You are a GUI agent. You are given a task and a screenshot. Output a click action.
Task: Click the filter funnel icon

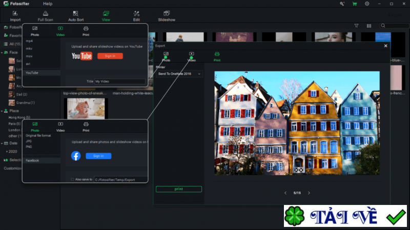click(357, 26)
